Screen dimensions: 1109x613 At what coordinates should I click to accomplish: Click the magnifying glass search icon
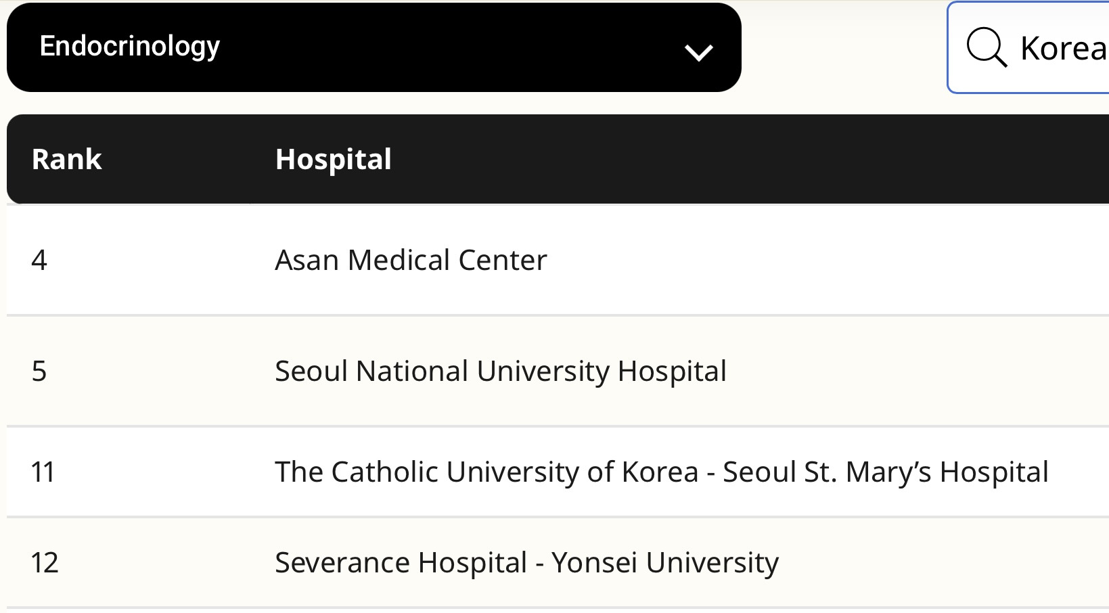tap(986, 47)
